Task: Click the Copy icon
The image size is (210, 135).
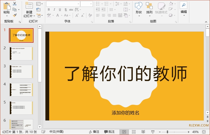Action: (14, 10)
